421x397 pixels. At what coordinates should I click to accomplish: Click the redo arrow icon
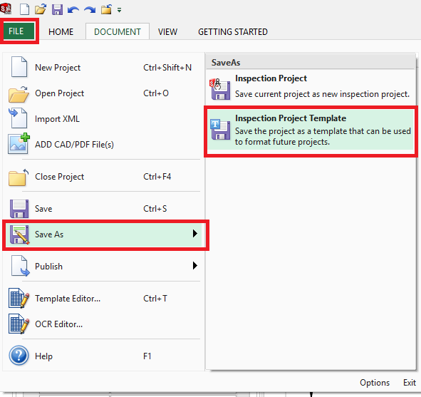click(x=90, y=10)
